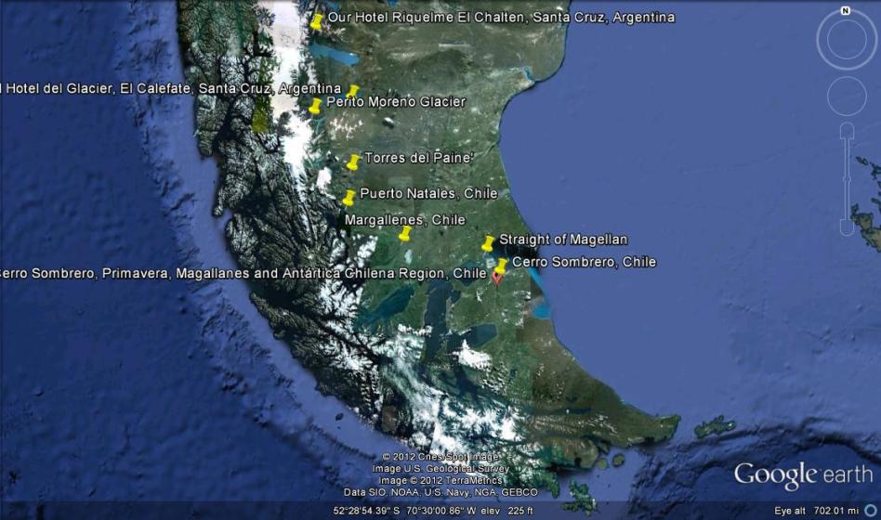
Task: Select the Perito Moreno Glacier pushpin
Action: point(315,106)
